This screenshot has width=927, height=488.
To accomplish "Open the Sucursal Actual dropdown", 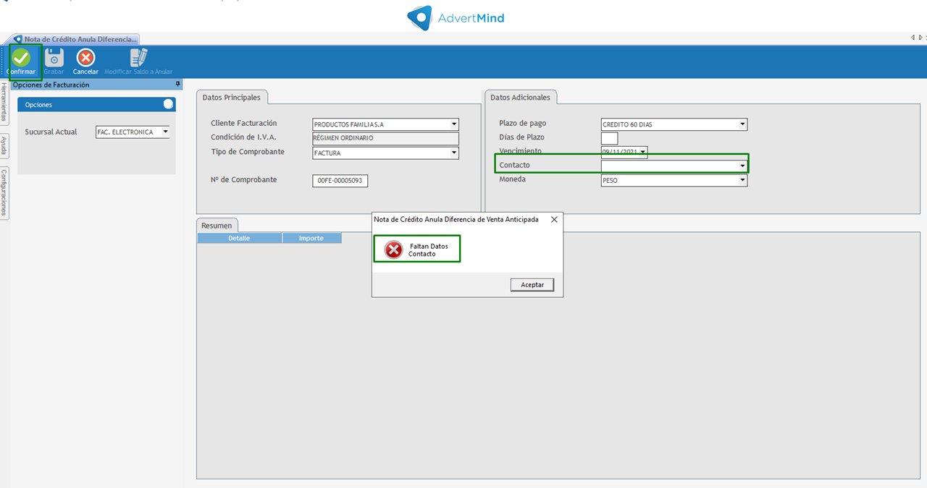I will tap(164, 132).
